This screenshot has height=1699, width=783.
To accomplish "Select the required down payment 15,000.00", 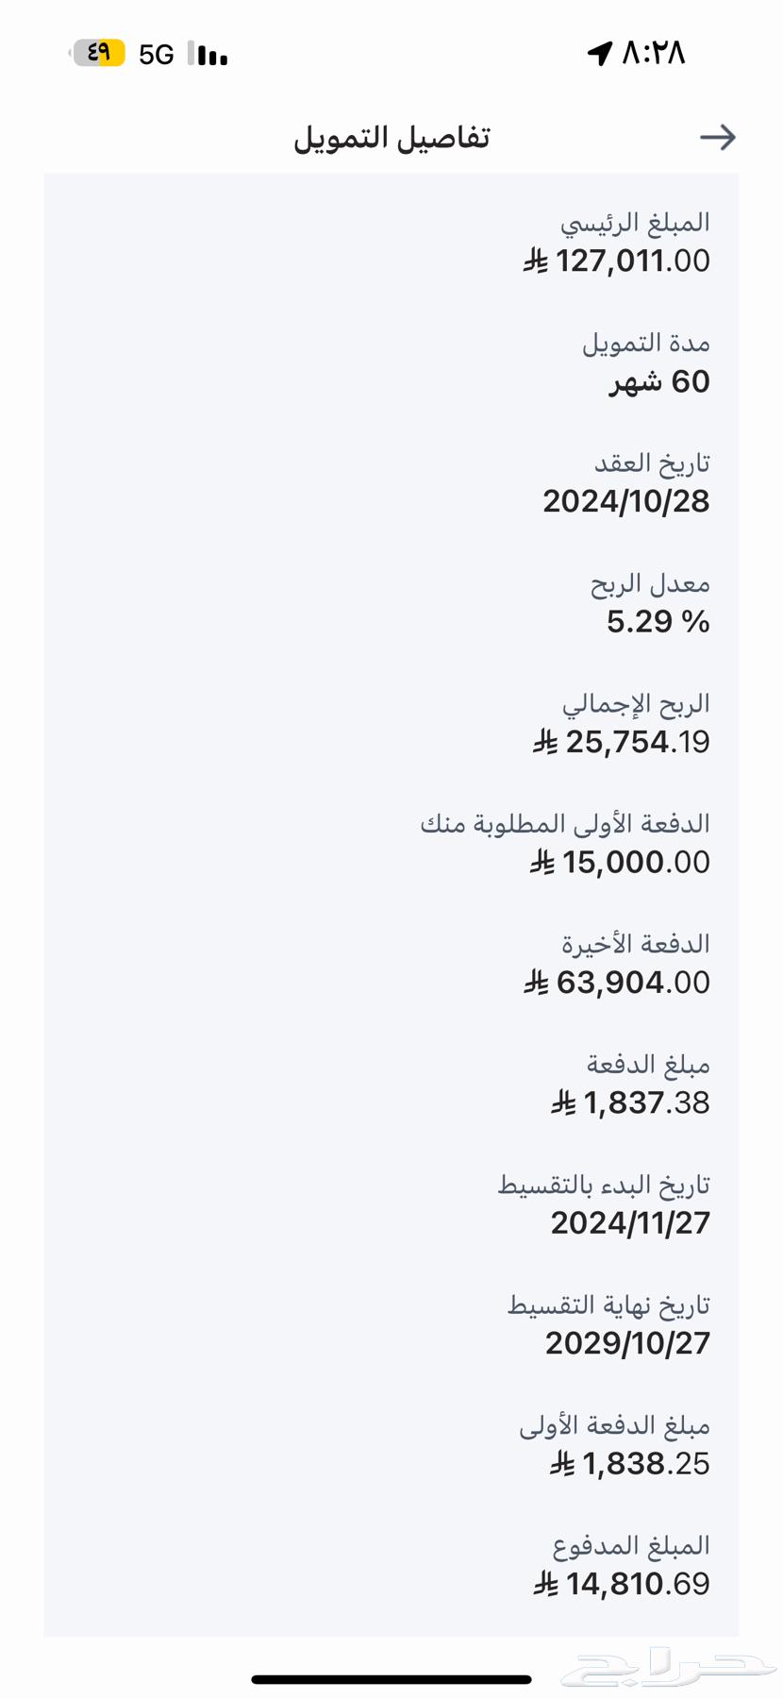I will click(x=635, y=862).
